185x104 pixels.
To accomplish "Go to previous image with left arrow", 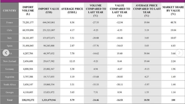I will click(x=6, y=53).
